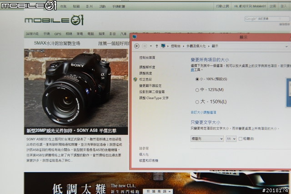Open 個人化 under See also
Screen dimensions: 291x194
[x=144, y=154]
